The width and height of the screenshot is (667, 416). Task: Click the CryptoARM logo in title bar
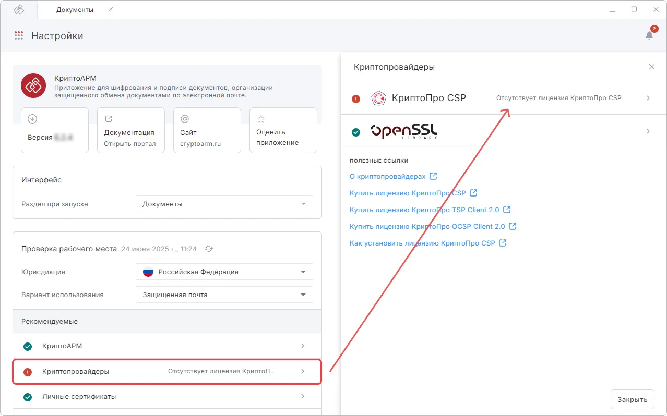(19, 9)
